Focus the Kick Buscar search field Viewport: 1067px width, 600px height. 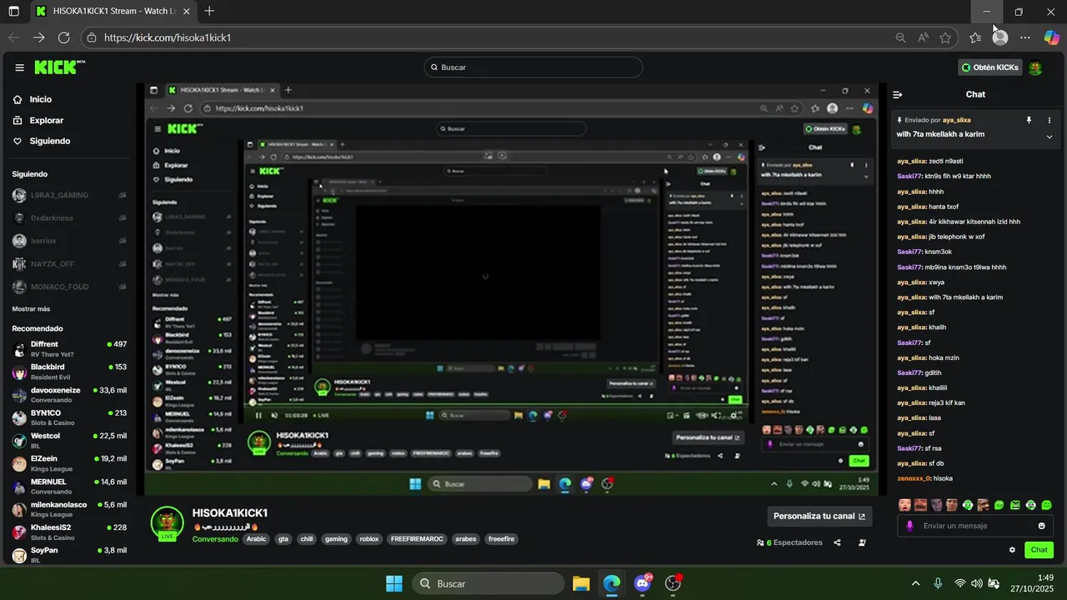pyautogui.click(x=533, y=67)
